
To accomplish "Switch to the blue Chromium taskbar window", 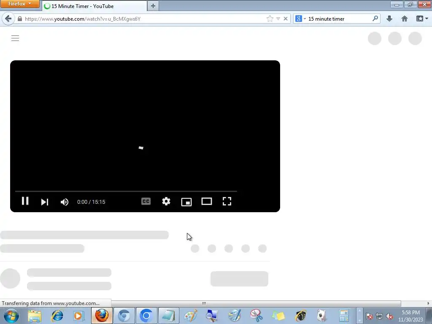I will 146,316.
